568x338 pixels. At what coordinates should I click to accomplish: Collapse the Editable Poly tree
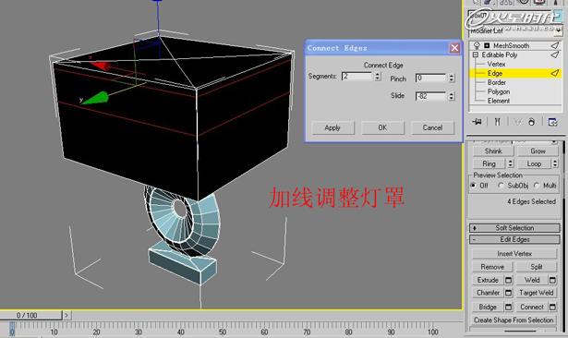[x=476, y=54]
